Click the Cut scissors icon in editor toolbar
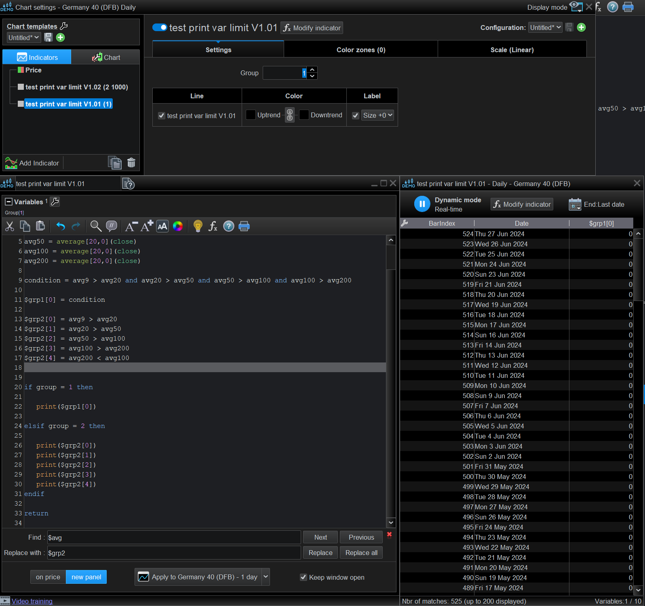Screen dimensions: 645x606 click(10, 226)
